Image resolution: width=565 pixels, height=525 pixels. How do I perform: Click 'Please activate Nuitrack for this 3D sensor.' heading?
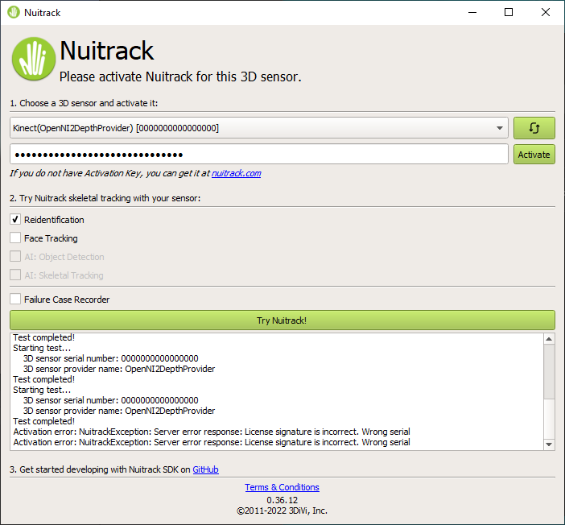180,76
